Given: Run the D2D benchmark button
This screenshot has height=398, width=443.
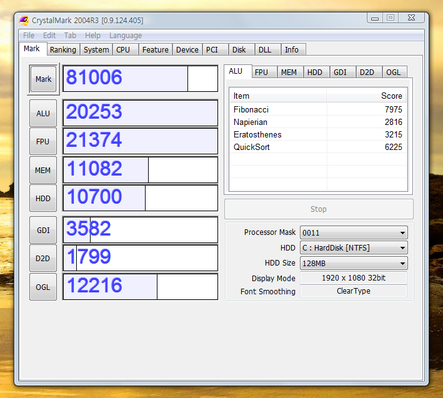Looking at the screenshot, I should 43,258.
